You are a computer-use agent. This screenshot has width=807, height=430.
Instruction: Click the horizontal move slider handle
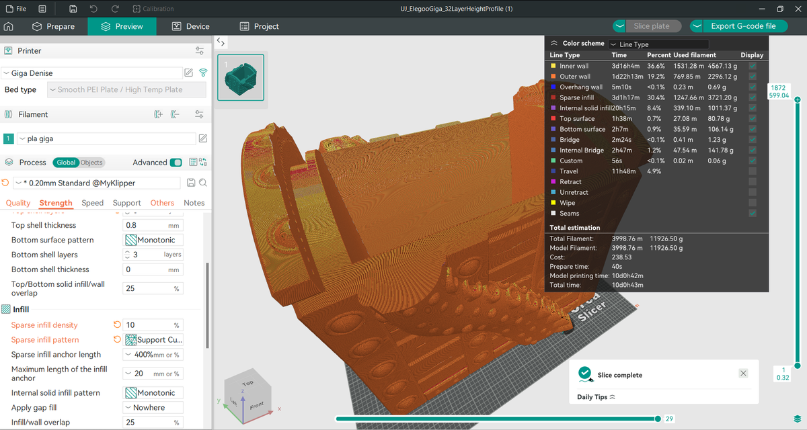tap(657, 419)
